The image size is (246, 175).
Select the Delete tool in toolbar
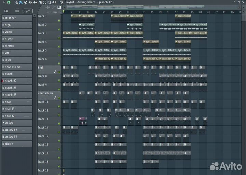26,2
